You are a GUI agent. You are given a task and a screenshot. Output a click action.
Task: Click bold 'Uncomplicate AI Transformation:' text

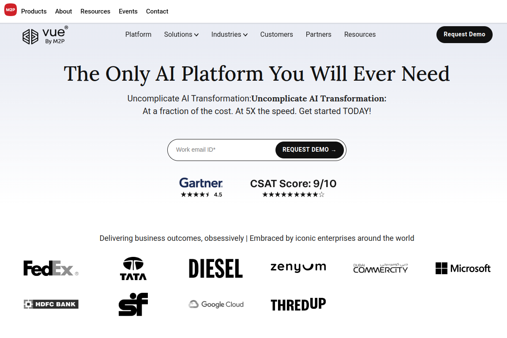(319, 98)
